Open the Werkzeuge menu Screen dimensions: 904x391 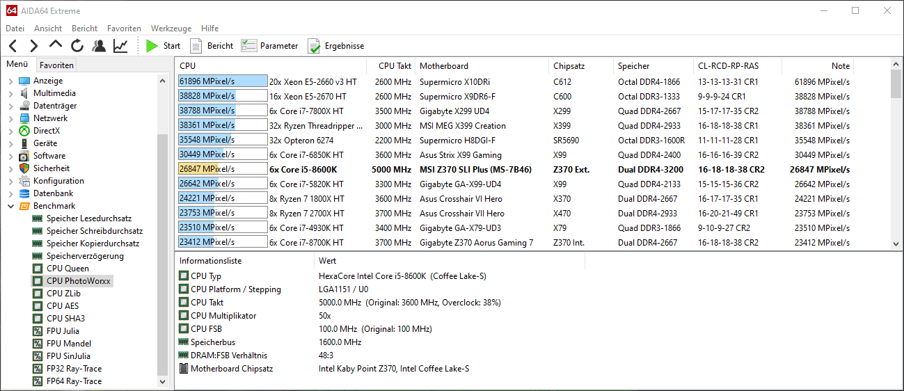[171, 29]
